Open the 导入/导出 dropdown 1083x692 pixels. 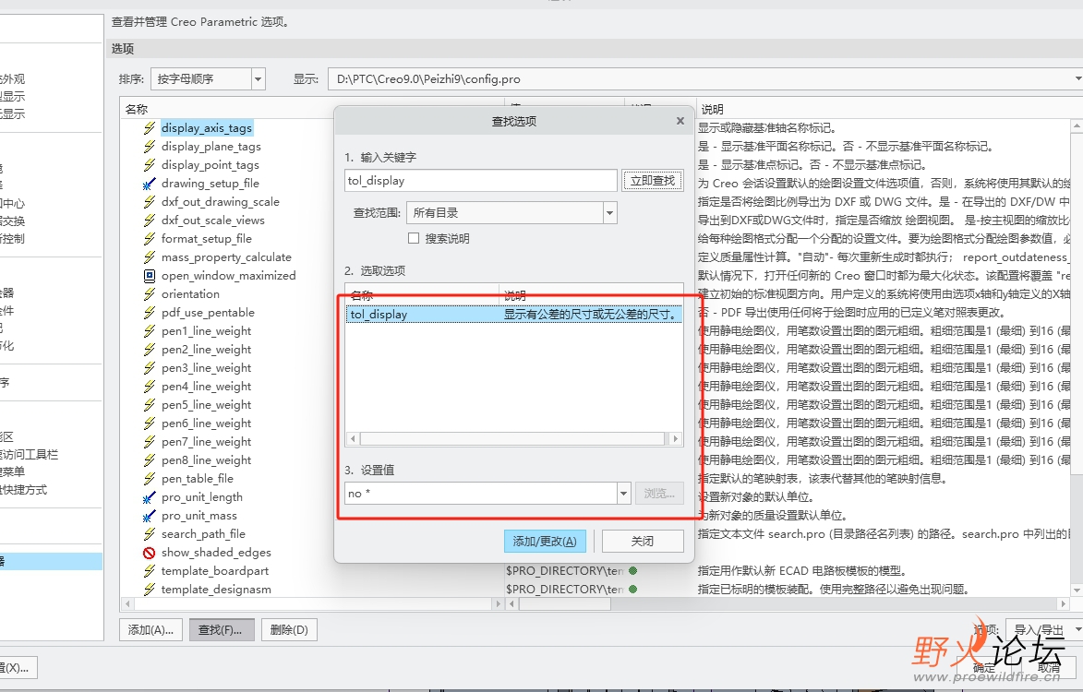click(1044, 629)
